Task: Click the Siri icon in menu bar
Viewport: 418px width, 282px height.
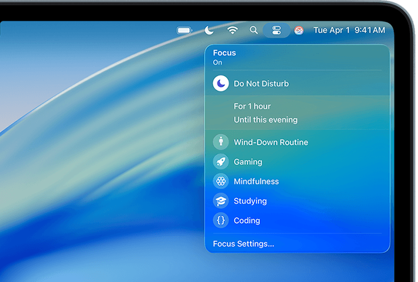Action: [299, 30]
